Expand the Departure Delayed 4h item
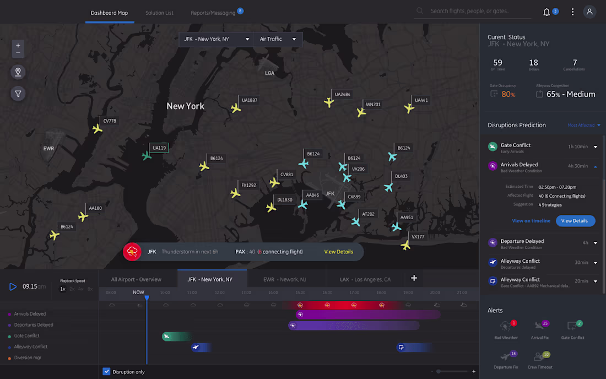Image resolution: width=606 pixels, height=379 pixels. pos(595,243)
